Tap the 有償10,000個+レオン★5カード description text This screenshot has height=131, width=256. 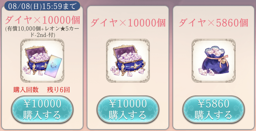(43, 32)
